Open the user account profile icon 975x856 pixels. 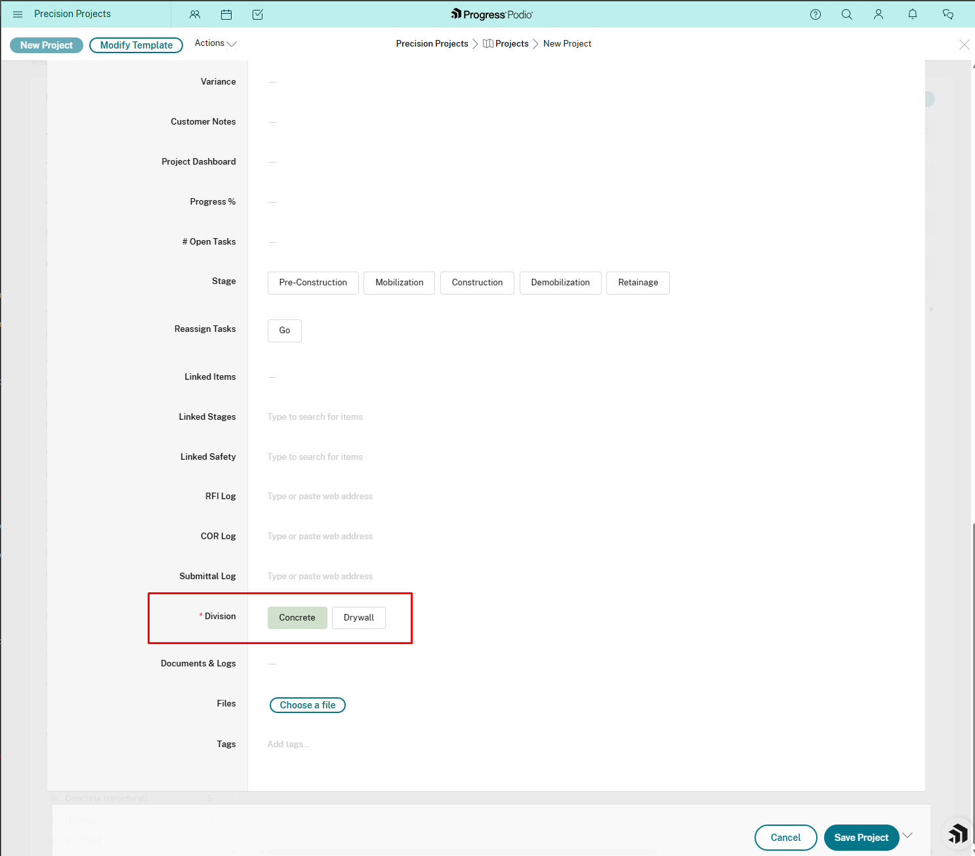point(879,14)
